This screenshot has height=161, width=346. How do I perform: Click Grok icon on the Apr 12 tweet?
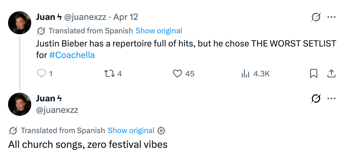[316, 17]
